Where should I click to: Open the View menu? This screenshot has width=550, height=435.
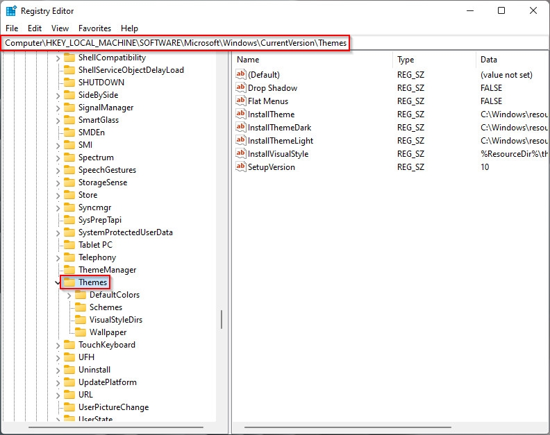tap(60, 28)
